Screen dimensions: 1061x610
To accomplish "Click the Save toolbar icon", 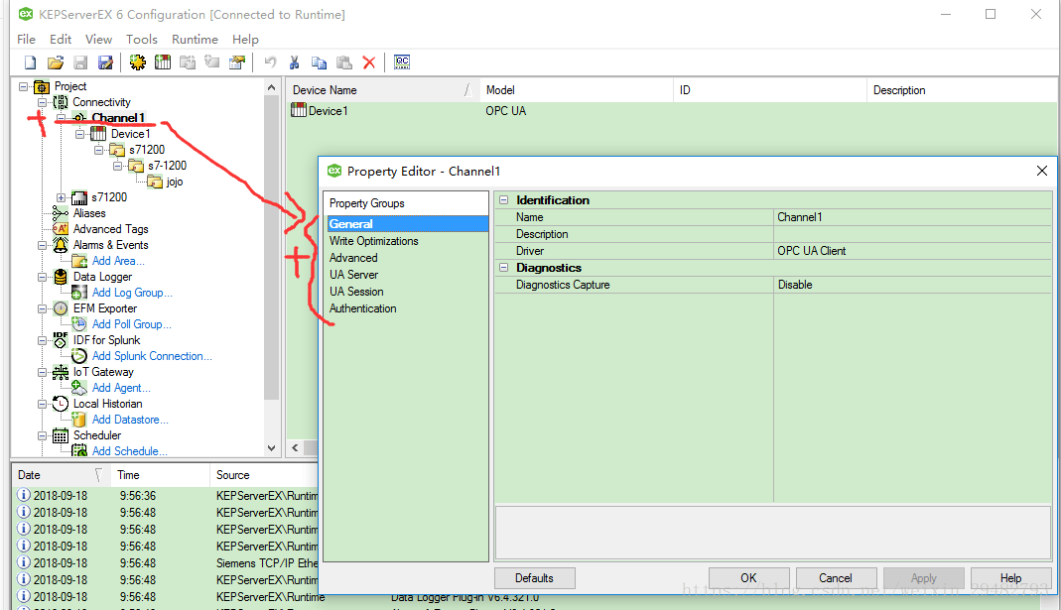I will (79, 61).
